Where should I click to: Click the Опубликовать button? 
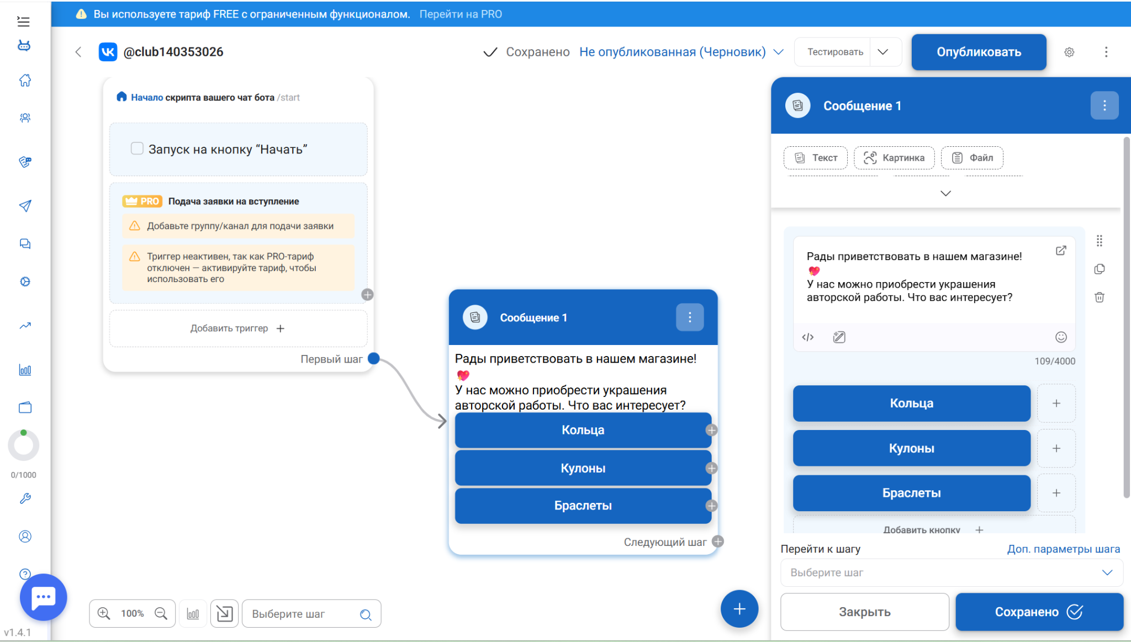(x=979, y=52)
